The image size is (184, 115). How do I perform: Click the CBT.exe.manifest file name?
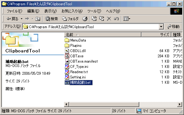[84, 61]
